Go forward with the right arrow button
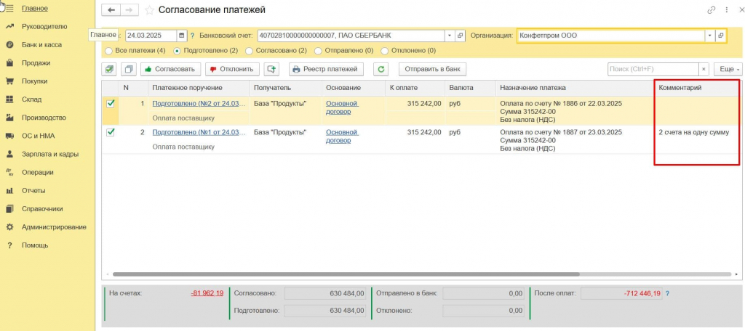745x331 pixels. coord(130,10)
